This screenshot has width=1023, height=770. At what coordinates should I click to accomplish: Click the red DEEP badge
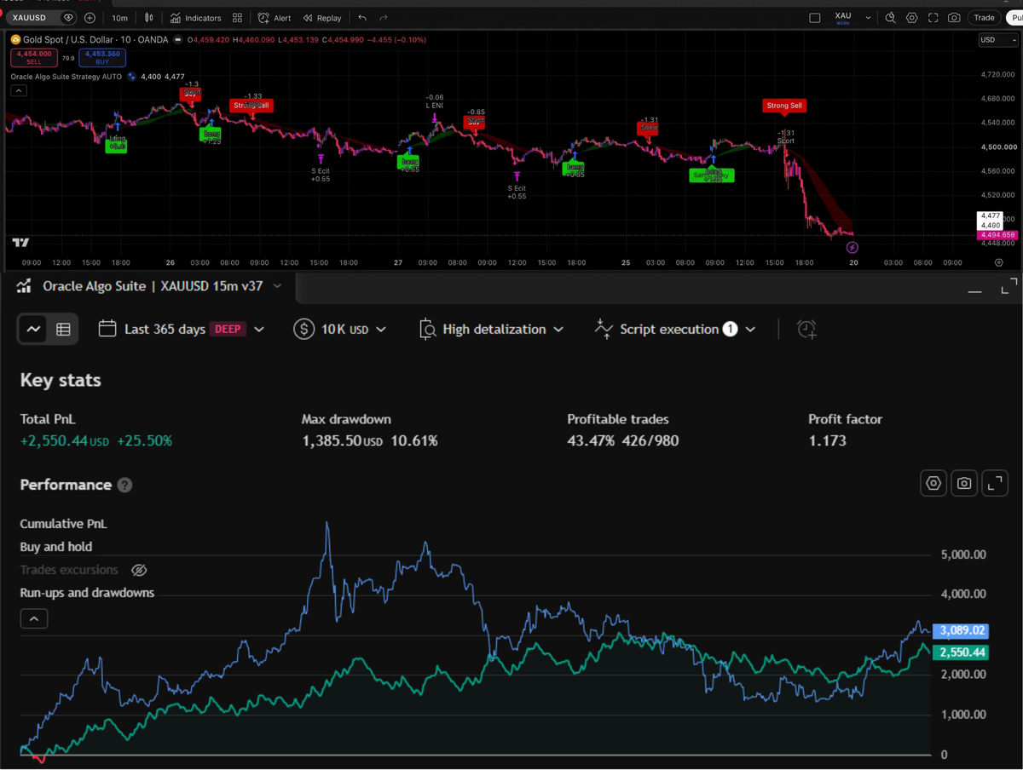point(228,329)
